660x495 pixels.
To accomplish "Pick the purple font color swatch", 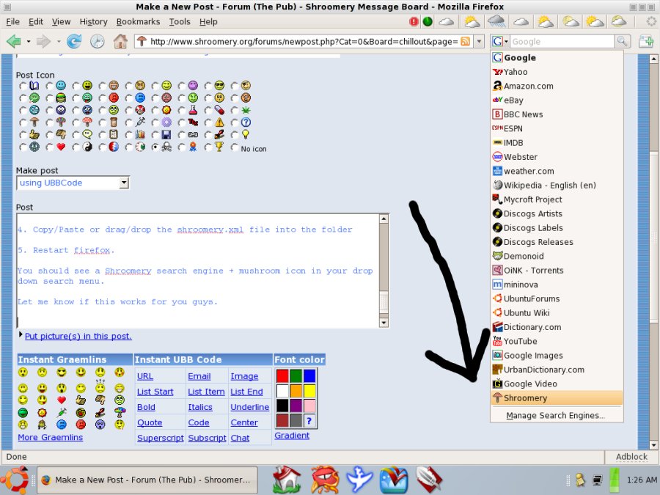I will pyautogui.click(x=296, y=406).
